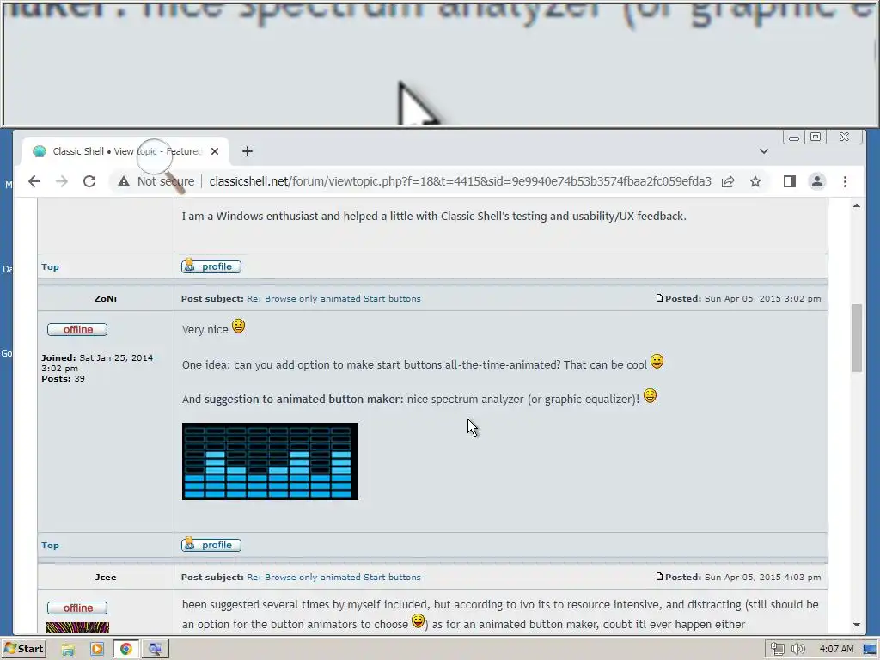Image resolution: width=880 pixels, height=660 pixels.
Task: Open profile of first post author
Action: tap(211, 266)
